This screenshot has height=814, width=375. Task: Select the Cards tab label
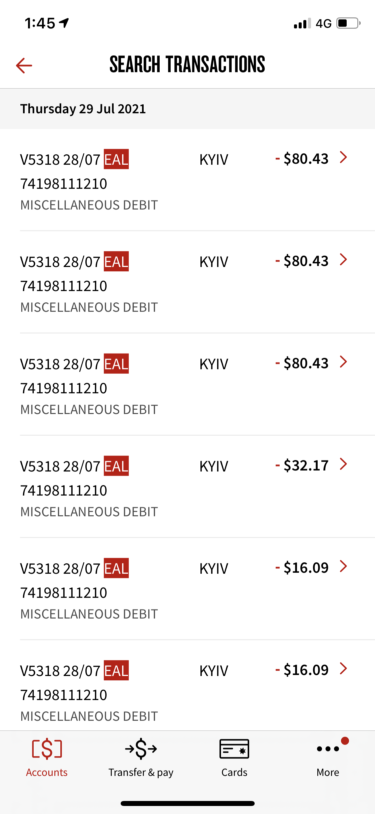pyautogui.click(x=234, y=772)
